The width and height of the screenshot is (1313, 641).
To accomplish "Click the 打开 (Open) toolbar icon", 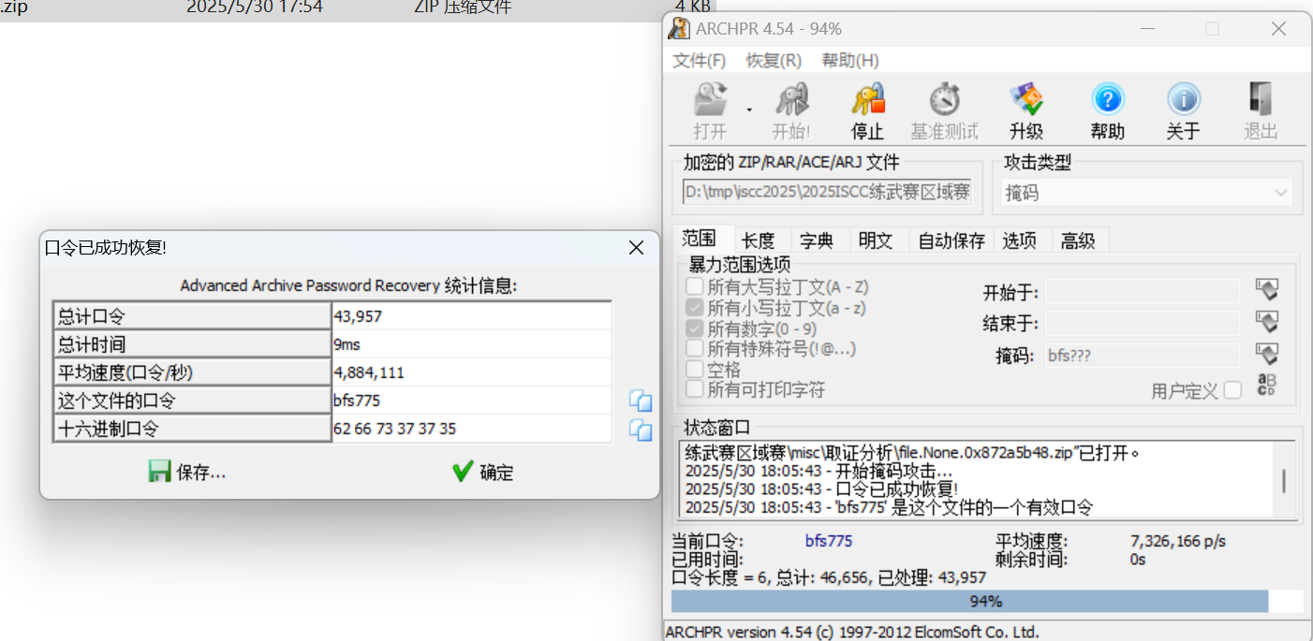I will tap(710, 101).
